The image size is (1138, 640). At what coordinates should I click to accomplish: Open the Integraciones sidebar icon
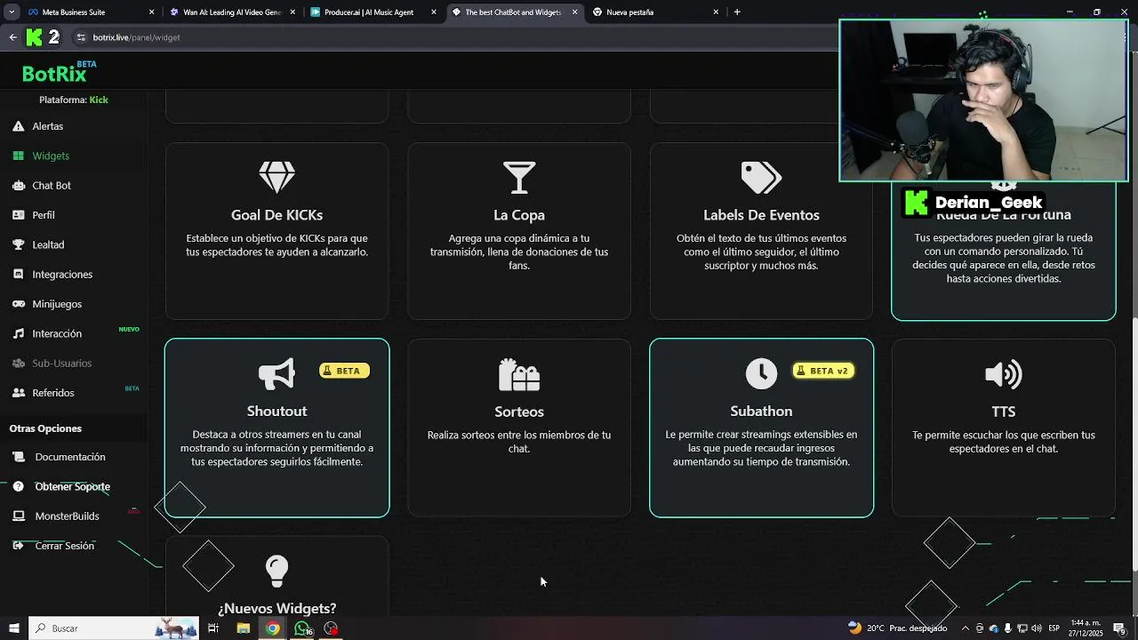coord(18,274)
